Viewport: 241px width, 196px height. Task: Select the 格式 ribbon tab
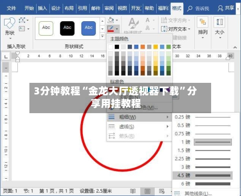tap(176, 8)
